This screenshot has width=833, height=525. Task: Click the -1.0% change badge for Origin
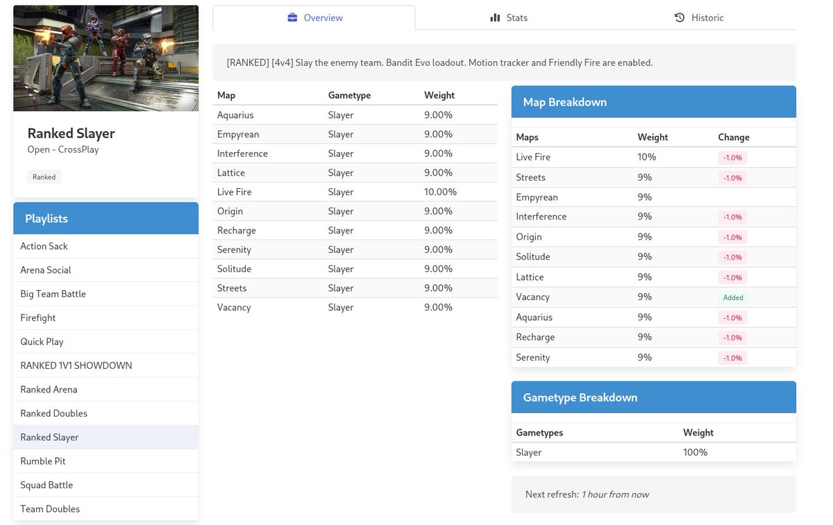733,237
